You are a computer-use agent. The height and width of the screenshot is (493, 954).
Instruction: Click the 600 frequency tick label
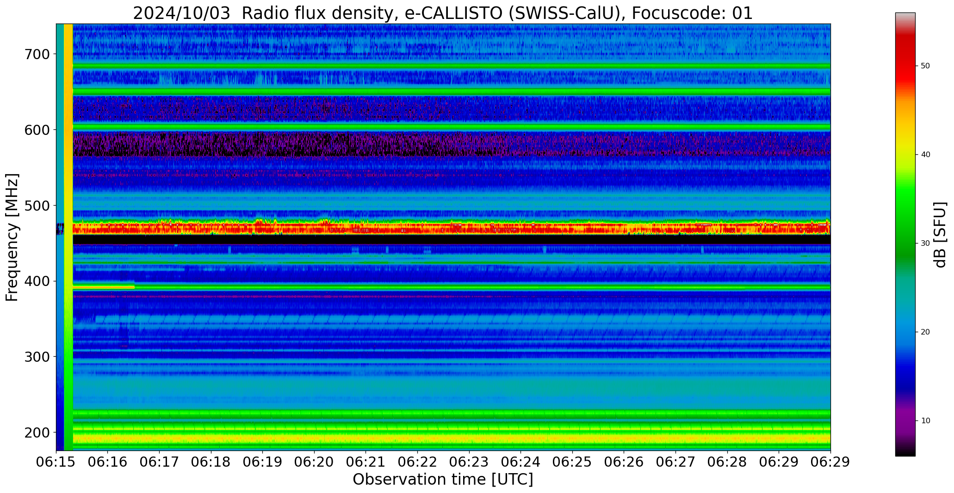[37, 130]
